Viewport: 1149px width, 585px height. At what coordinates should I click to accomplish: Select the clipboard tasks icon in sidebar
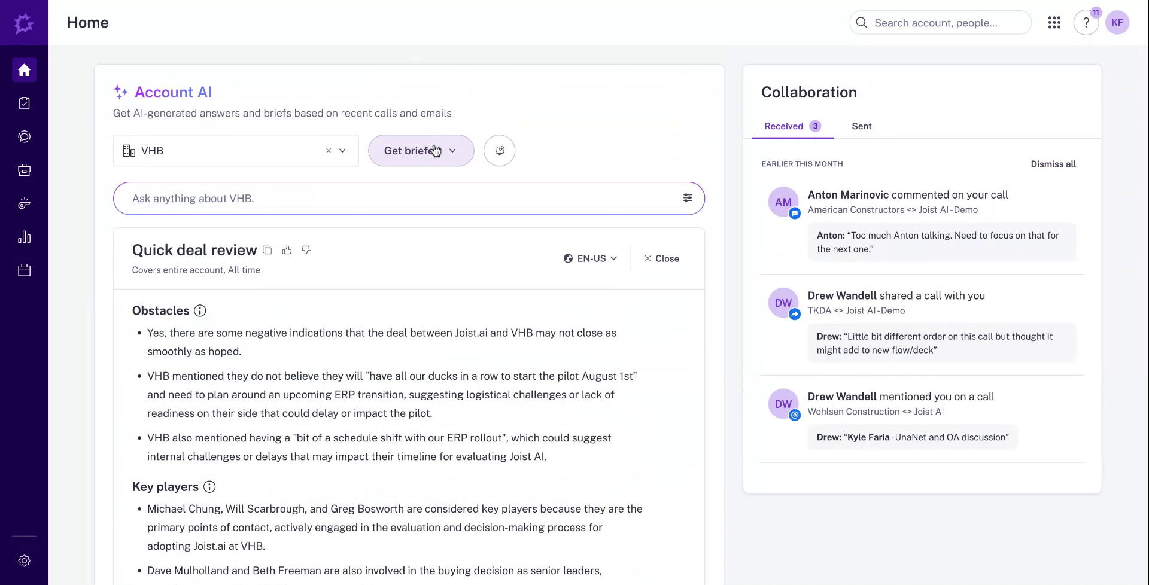click(24, 103)
